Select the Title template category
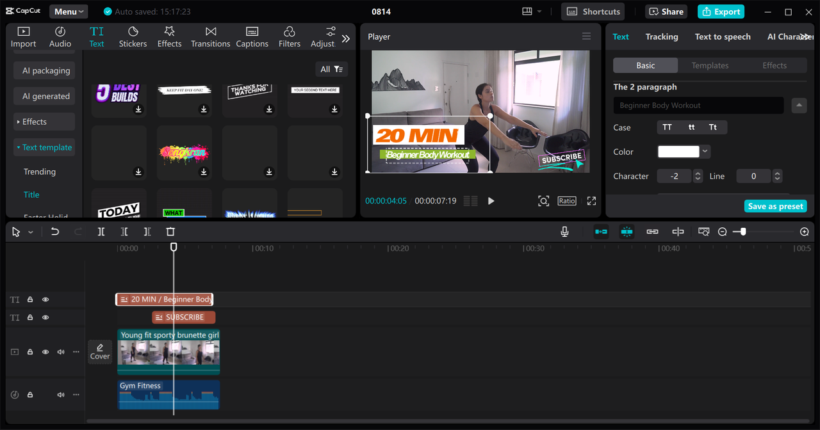The width and height of the screenshot is (820, 430). pyautogui.click(x=31, y=195)
